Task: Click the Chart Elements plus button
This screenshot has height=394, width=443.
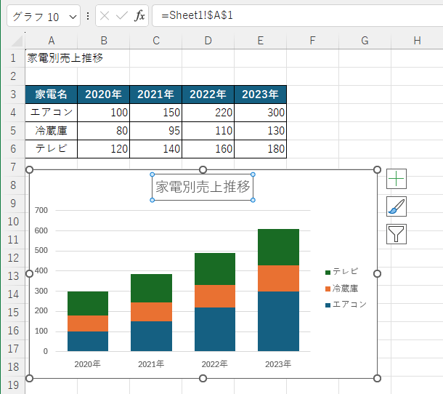Action: pos(397,179)
